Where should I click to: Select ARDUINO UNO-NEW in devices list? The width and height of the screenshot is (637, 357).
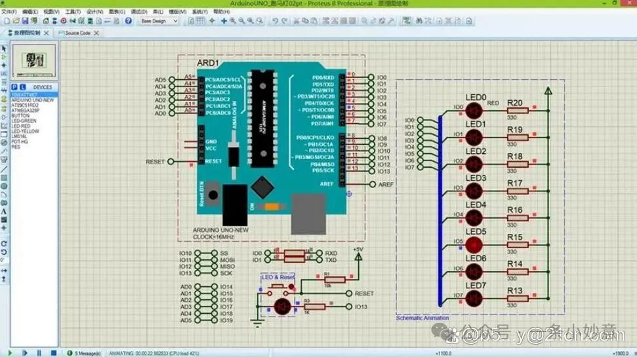click(32, 100)
